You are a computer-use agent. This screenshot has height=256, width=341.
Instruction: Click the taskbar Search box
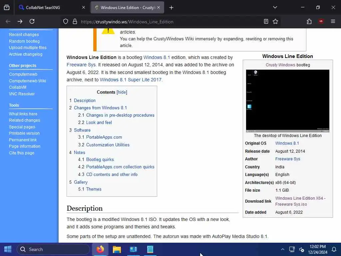(x=53, y=249)
